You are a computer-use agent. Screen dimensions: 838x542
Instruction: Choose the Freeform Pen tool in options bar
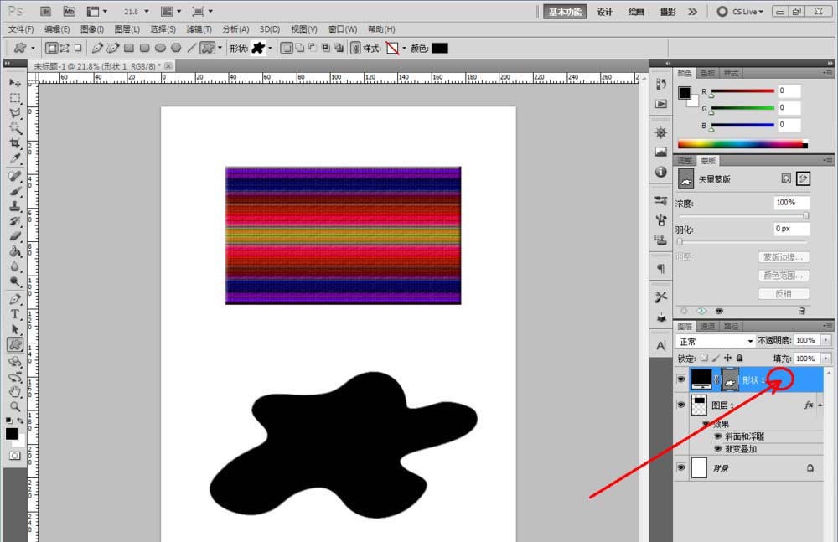pyautogui.click(x=112, y=48)
